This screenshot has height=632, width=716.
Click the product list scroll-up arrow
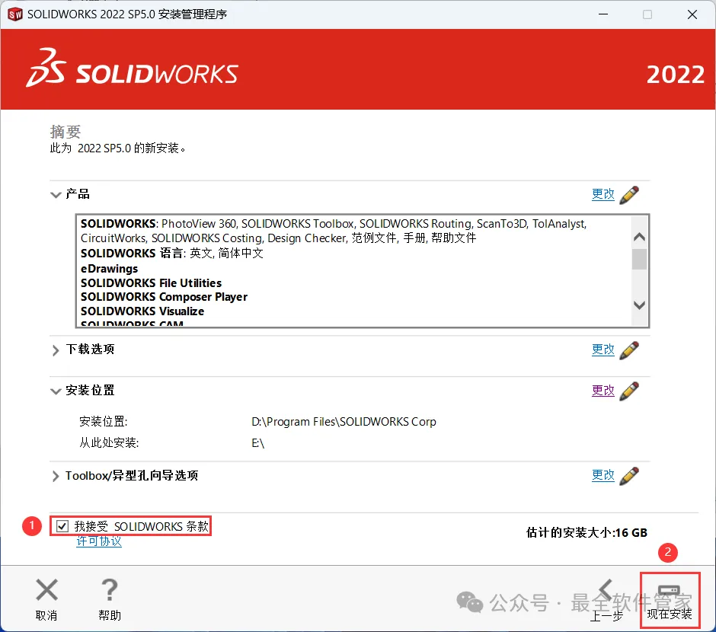pyautogui.click(x=640, y=236)
